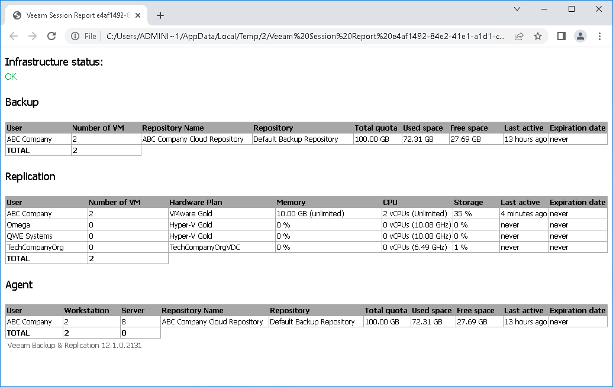Viewport: 613px width, 387px height.
Task: Click 1 % storage for TechCompanyOrg
Action: pyautogui.click(x=461, y=247)
